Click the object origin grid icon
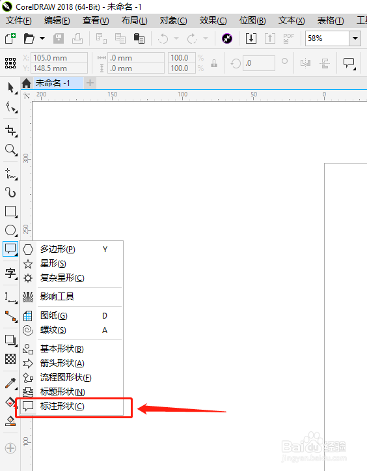Viewport: 367px width, 471px height. coord(10,63)
